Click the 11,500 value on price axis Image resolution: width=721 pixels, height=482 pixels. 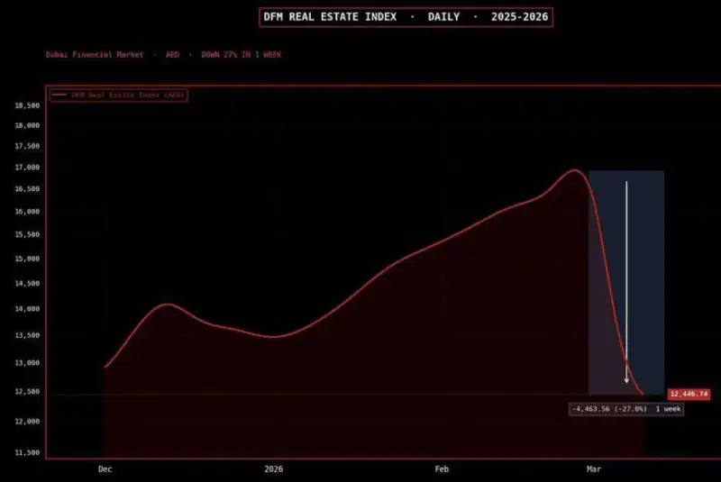(x=27, y=452)
